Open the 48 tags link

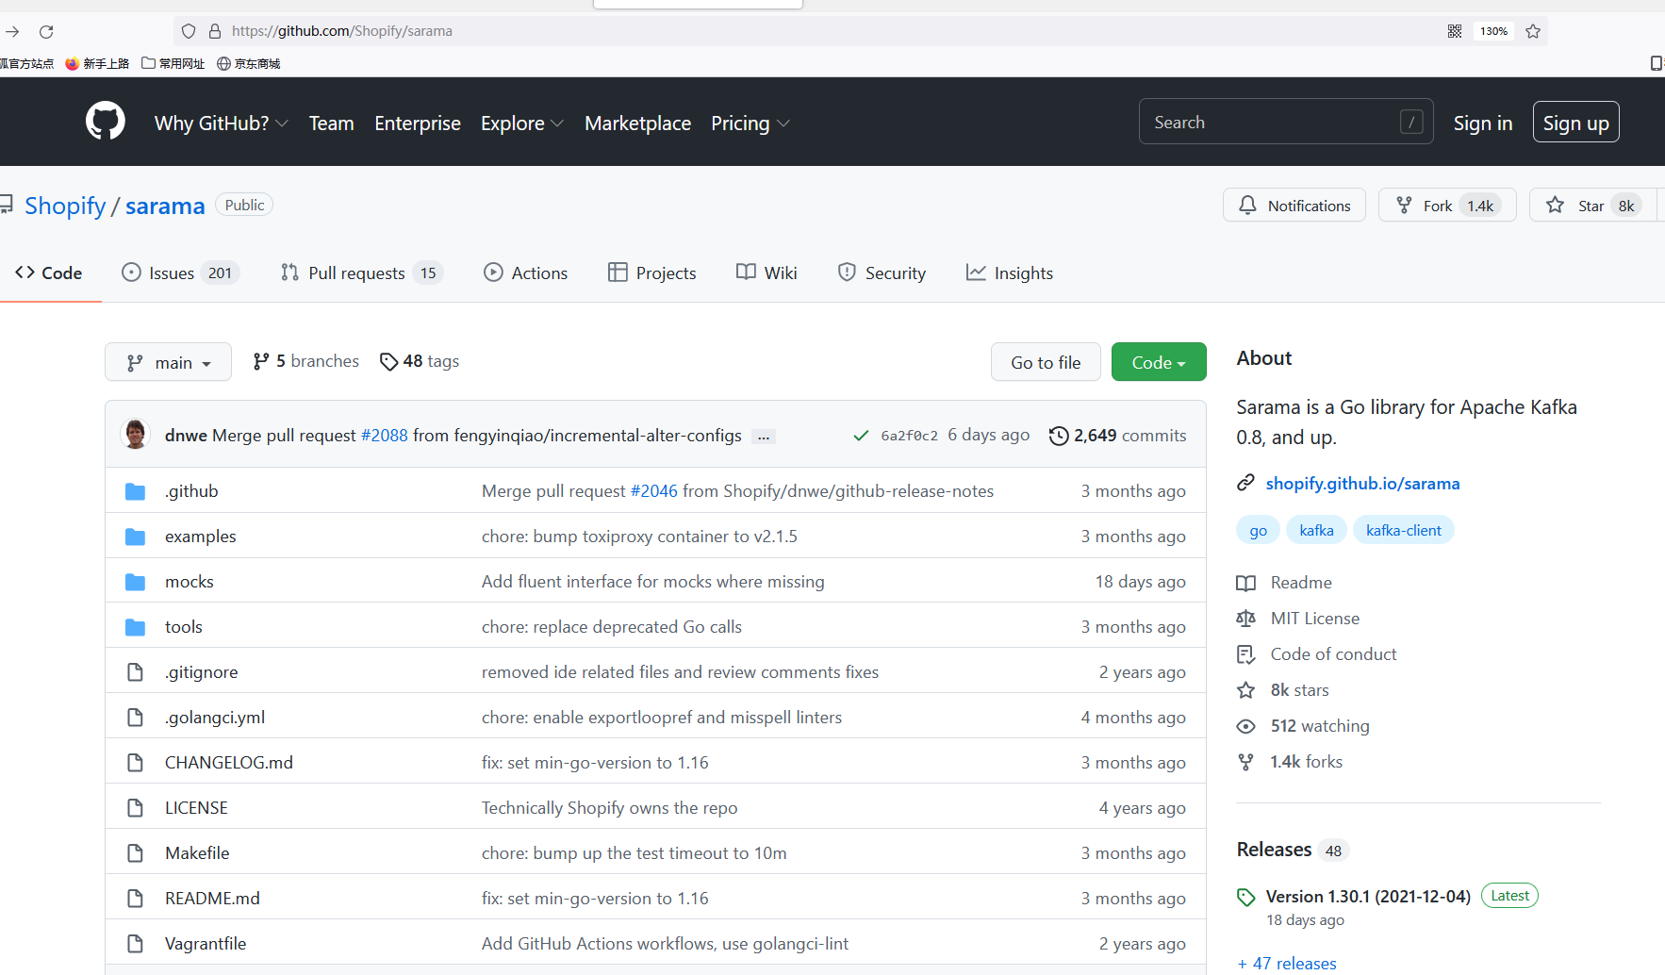tap(420, 361)
